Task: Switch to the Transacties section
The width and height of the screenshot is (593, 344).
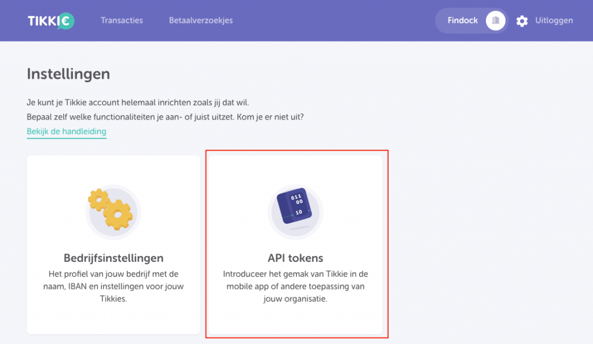Action: point(122,20)
